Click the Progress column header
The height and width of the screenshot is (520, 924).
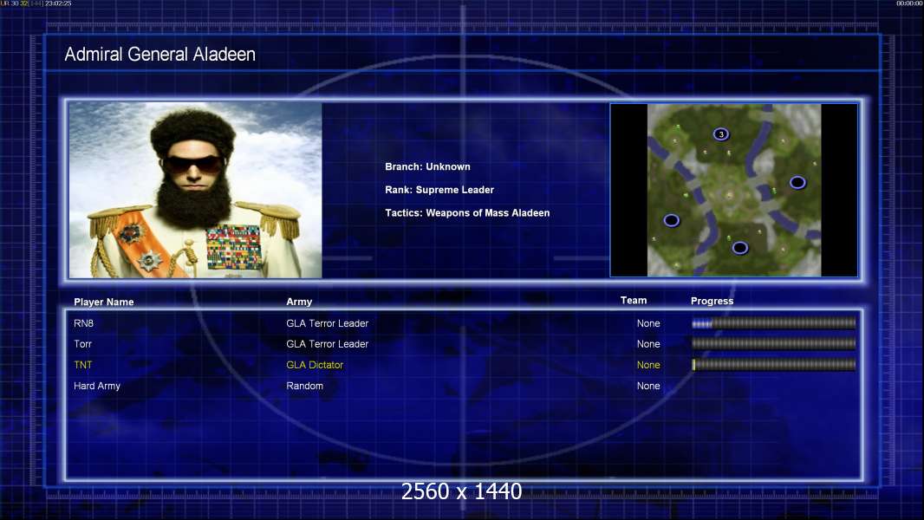712,301
